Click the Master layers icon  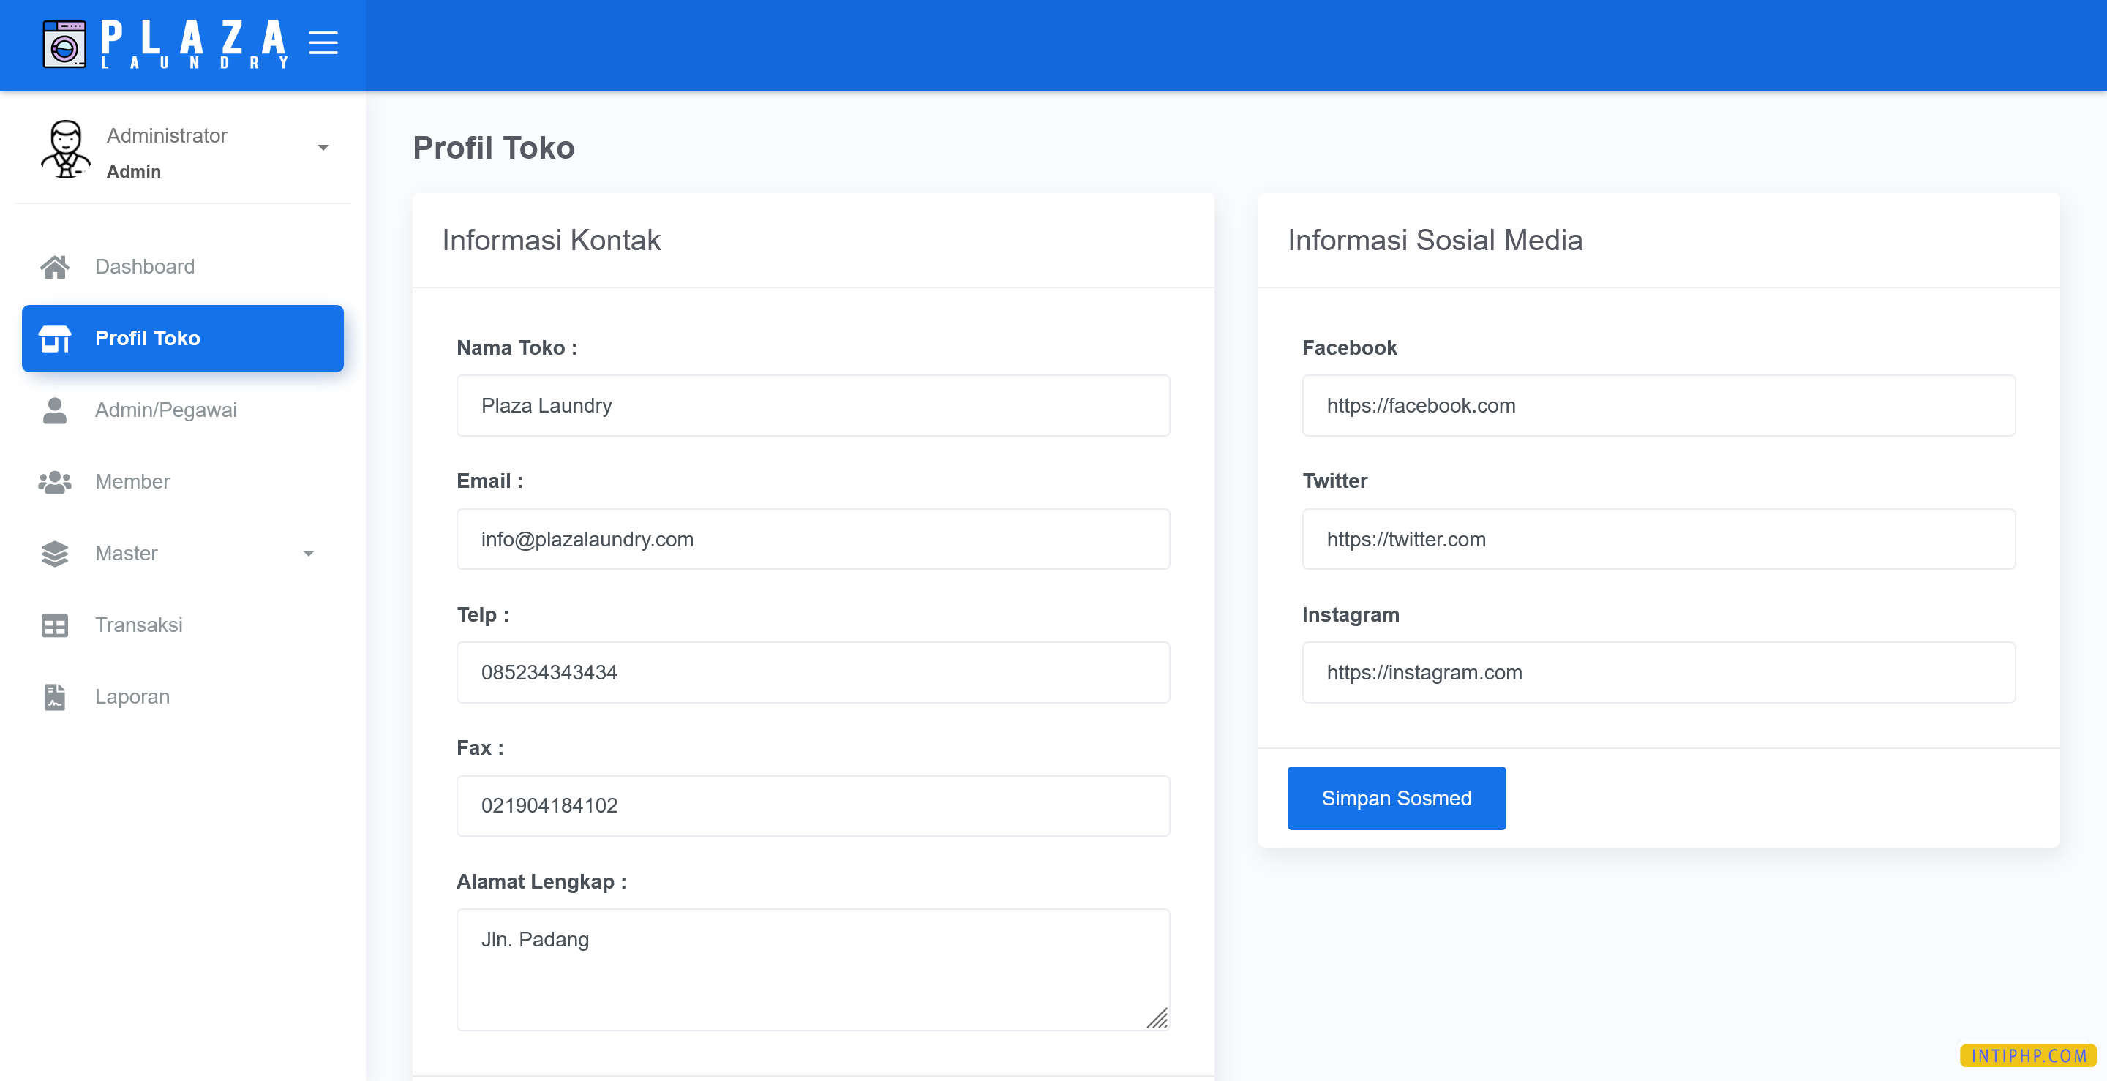pos(55,554)
